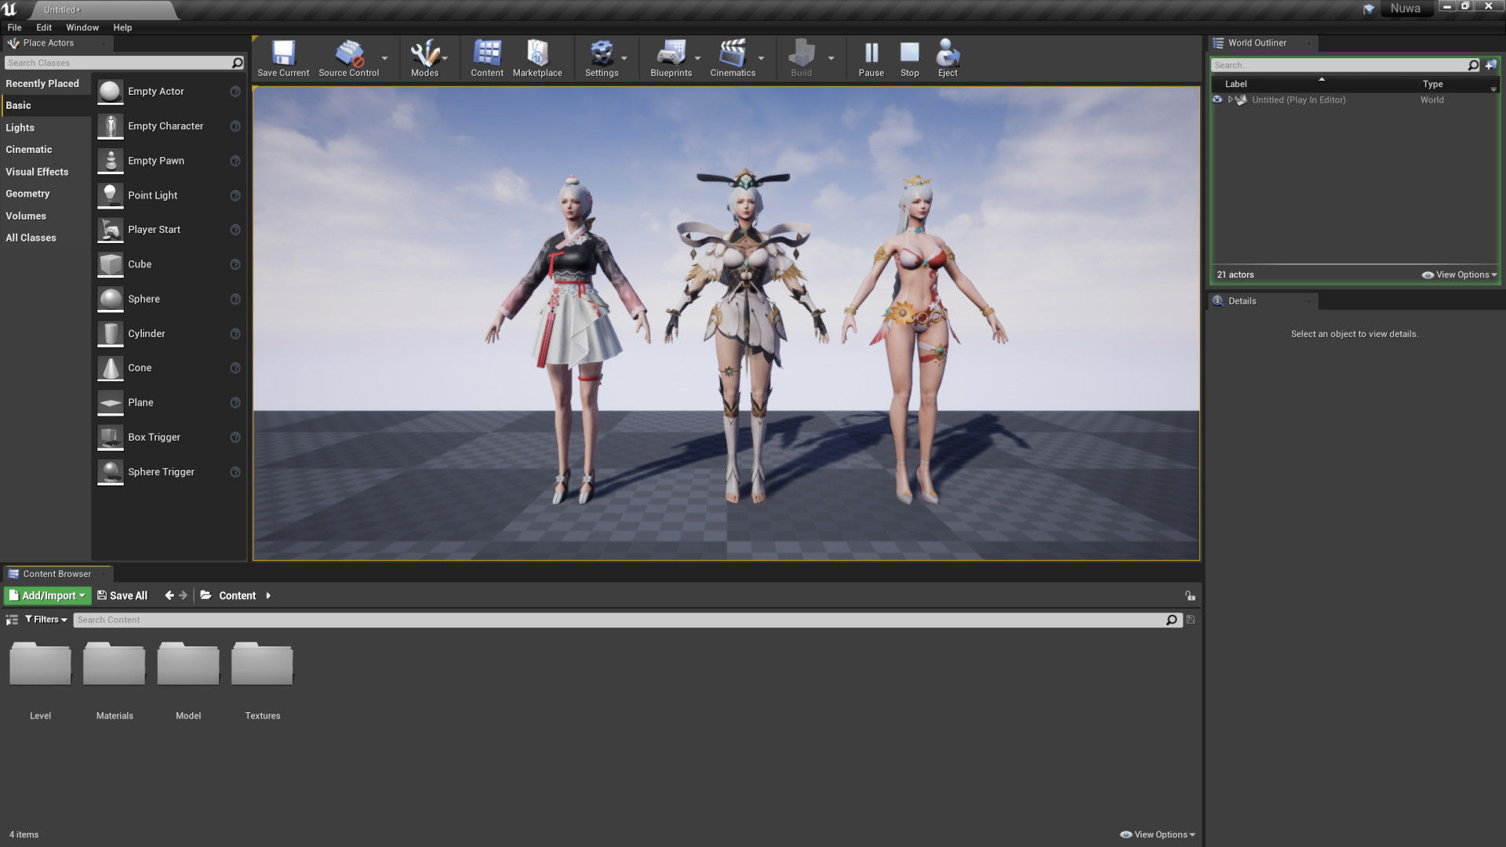The width and height of the screenshot is (1506, 847).
Task: Expand the Content path chevron
Action: (x=268, y=596)
